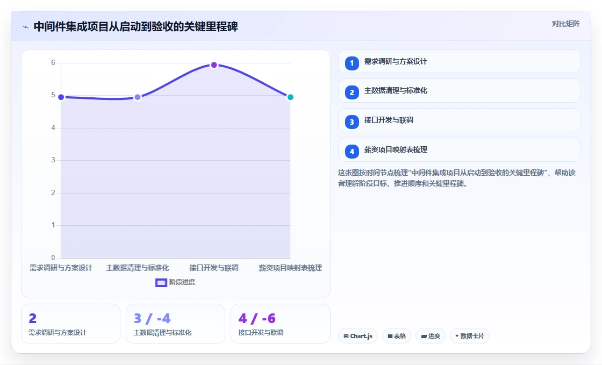Select the Chart.js tag chip
This screenshot has width=602, height=365.
coord(358,336)
